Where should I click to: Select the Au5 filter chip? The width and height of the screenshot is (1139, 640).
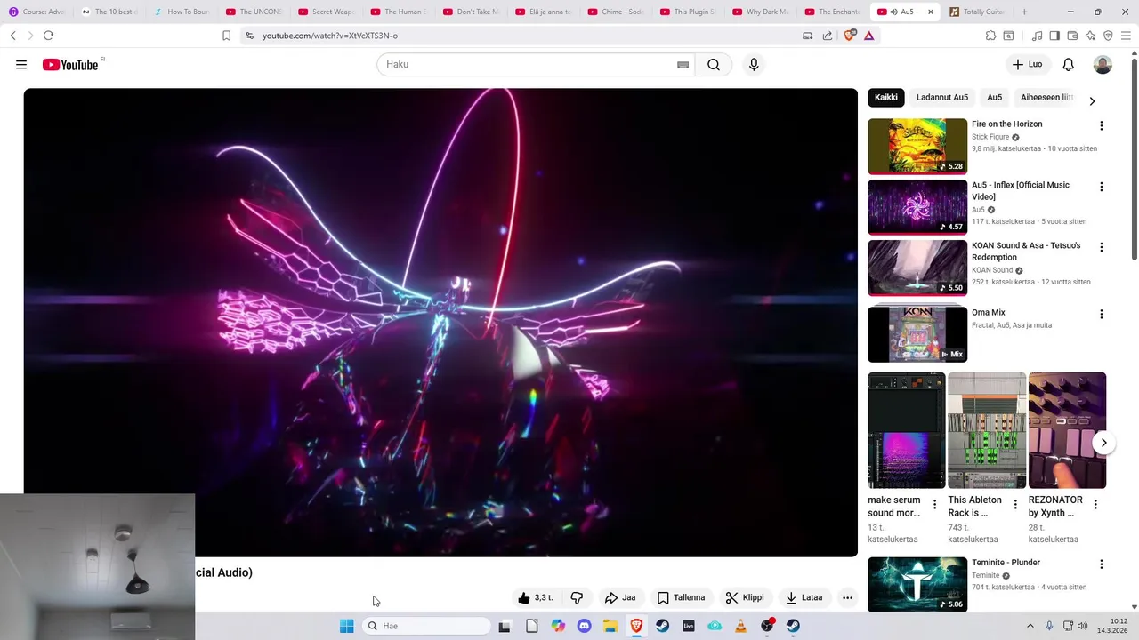click(995, 98)
